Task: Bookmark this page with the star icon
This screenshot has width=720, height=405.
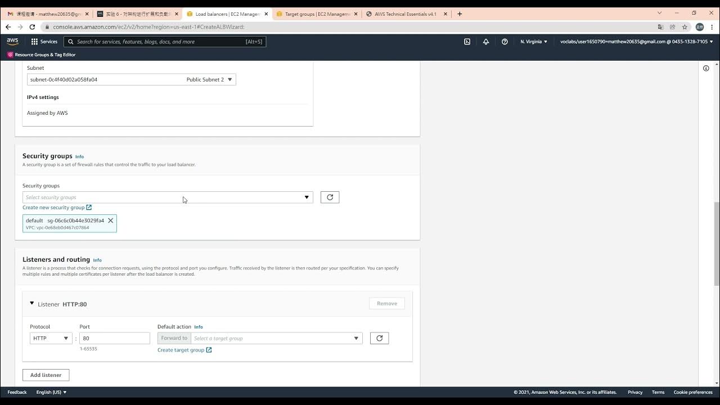Action: click(685, 27)
